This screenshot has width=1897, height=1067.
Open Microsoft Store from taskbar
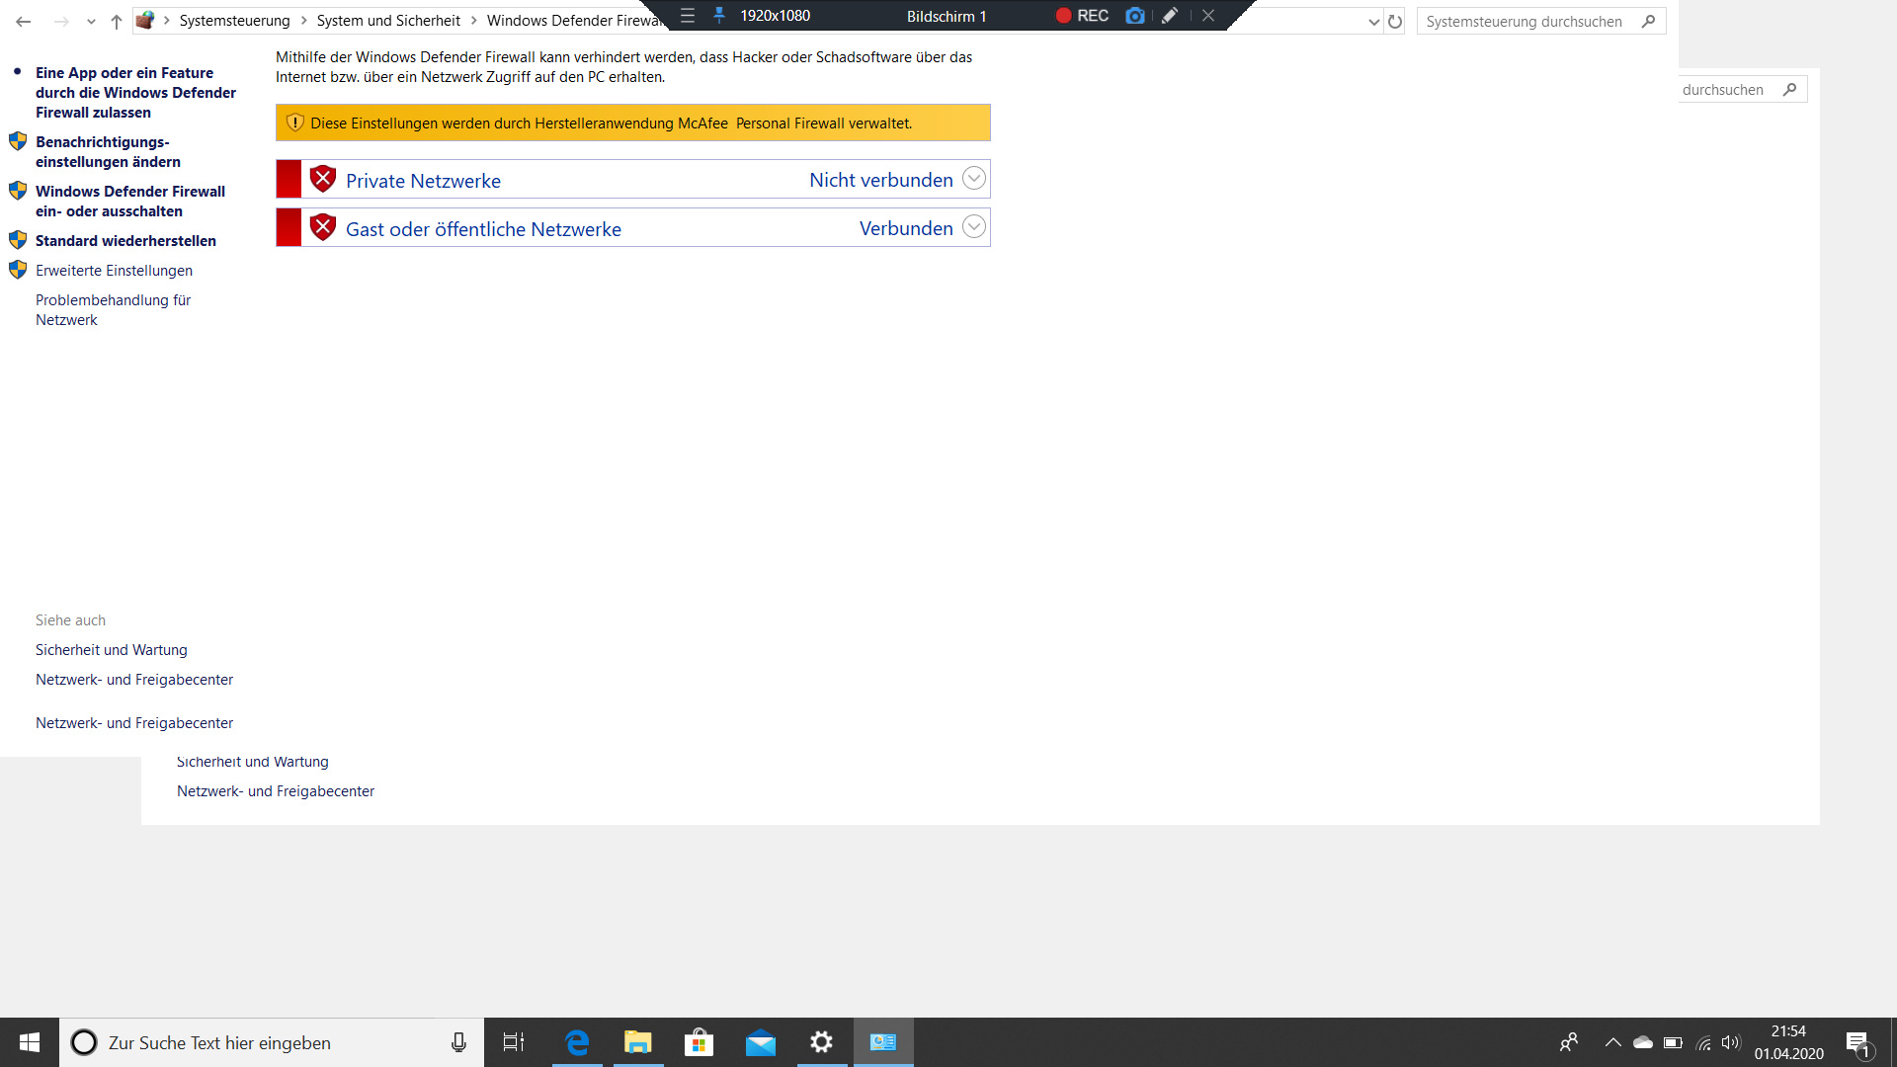(x=700, y=1042)
